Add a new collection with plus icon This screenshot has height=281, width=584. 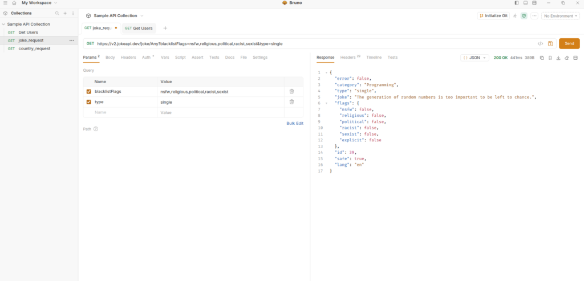click(x=65, y=13)
